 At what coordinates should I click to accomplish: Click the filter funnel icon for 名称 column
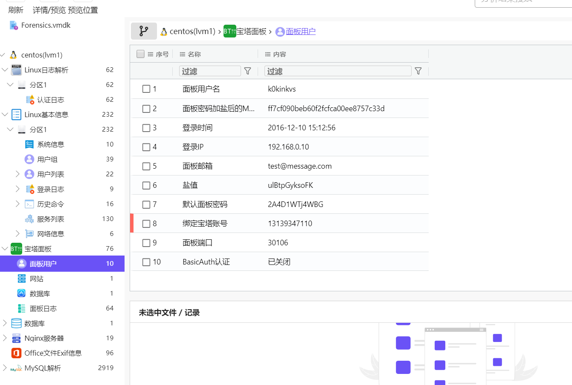point(247,71)
